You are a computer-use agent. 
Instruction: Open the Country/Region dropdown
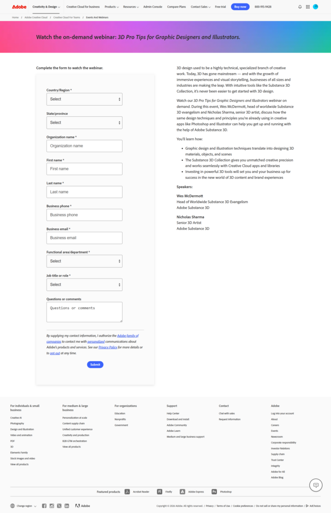point(84,99)
